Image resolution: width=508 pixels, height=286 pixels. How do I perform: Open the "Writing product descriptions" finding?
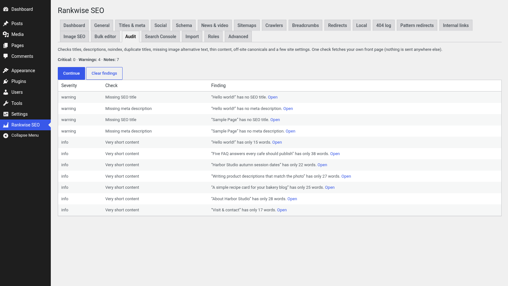pos(346,176)
